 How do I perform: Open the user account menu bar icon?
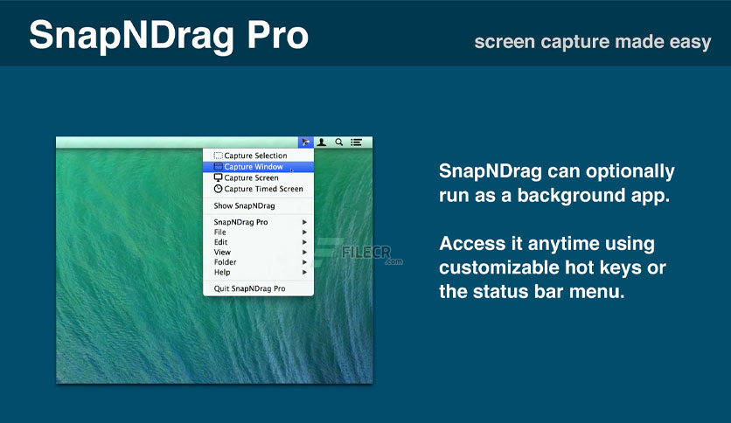(322, 142)
